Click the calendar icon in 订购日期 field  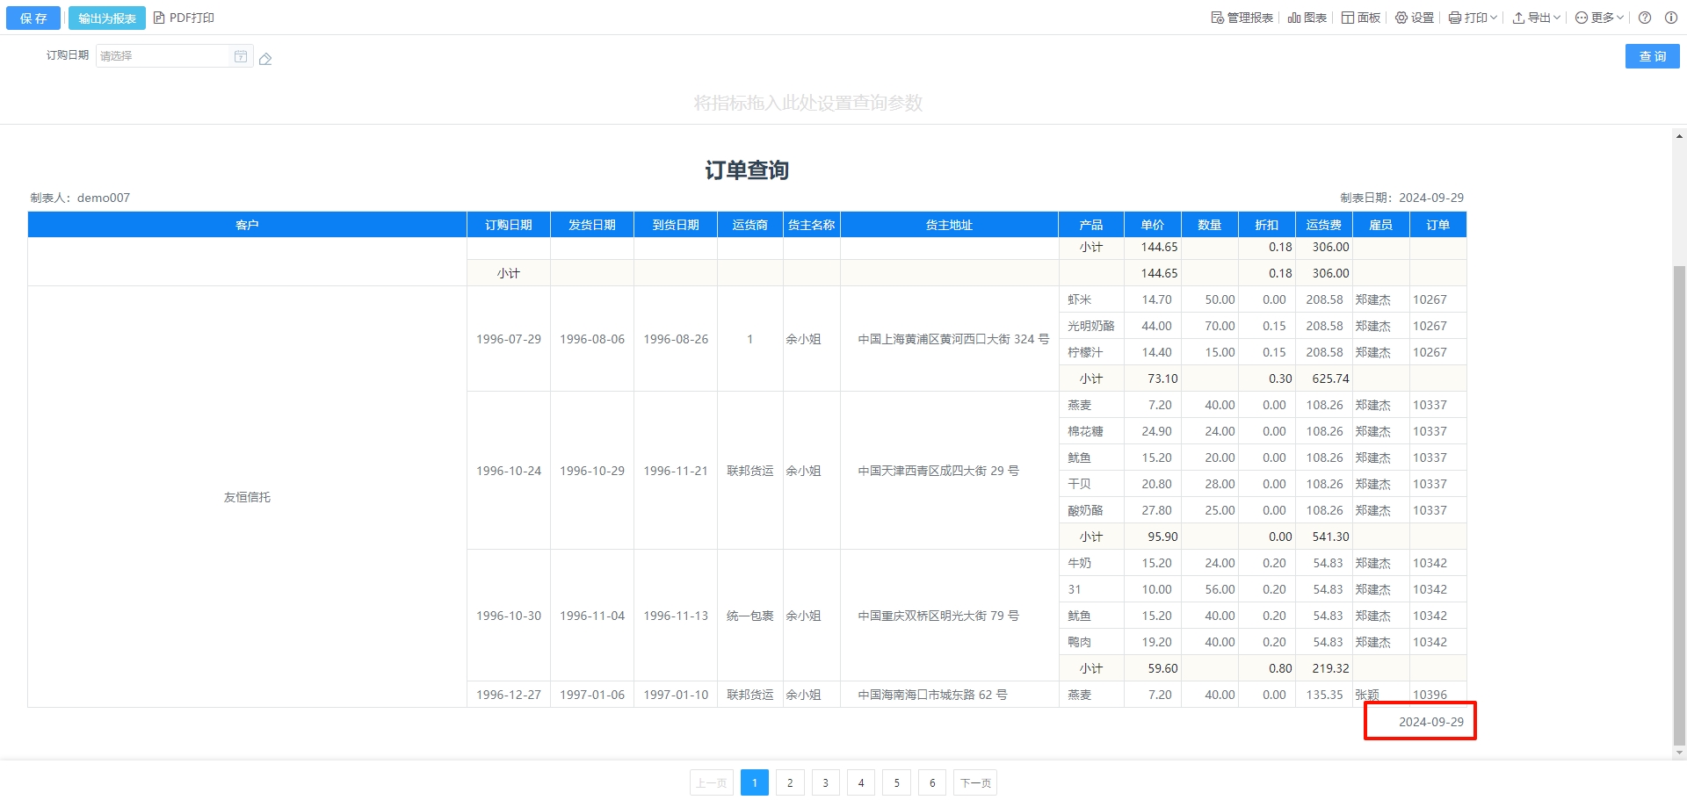click(241, 56)
